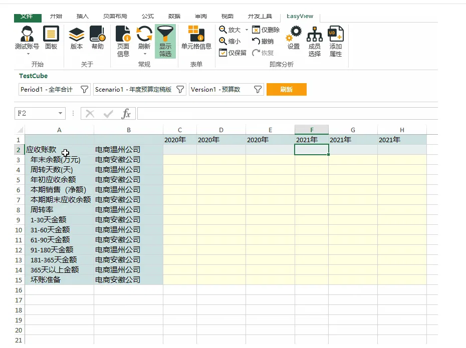
Task: Open Scenario1 filter funnel icon
Action: (180, 89)
